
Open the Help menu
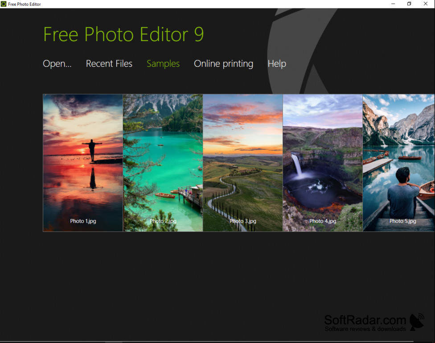277,64
